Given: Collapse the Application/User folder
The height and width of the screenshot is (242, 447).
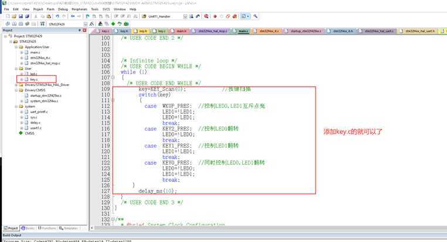Looking at the screenshot, I should coord(16,47).
